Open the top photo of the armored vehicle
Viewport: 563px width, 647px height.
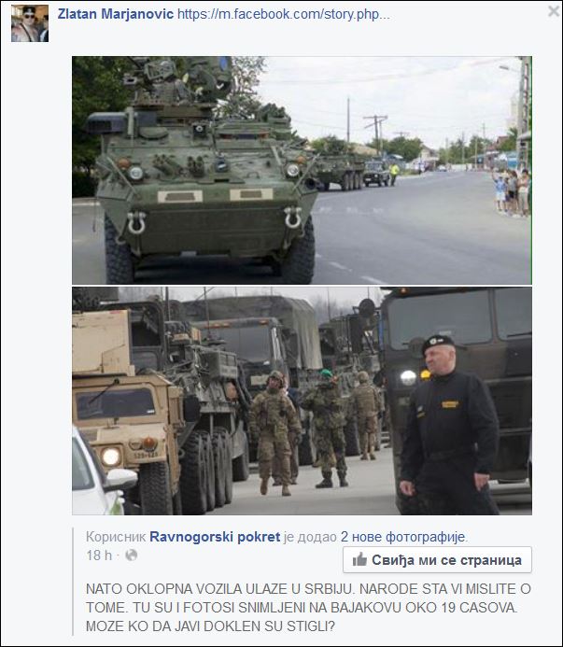(x=302, y=170)
